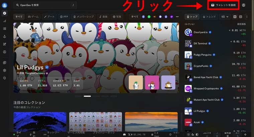The image size is (254, 137).
Task: Filter by the orange chain icon
Action: coord(155,17)
